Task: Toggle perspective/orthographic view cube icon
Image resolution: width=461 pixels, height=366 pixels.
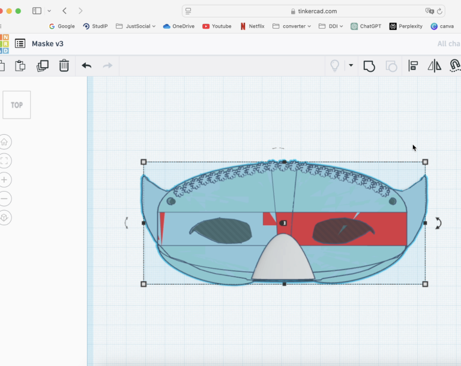Action: pos(5,217)
